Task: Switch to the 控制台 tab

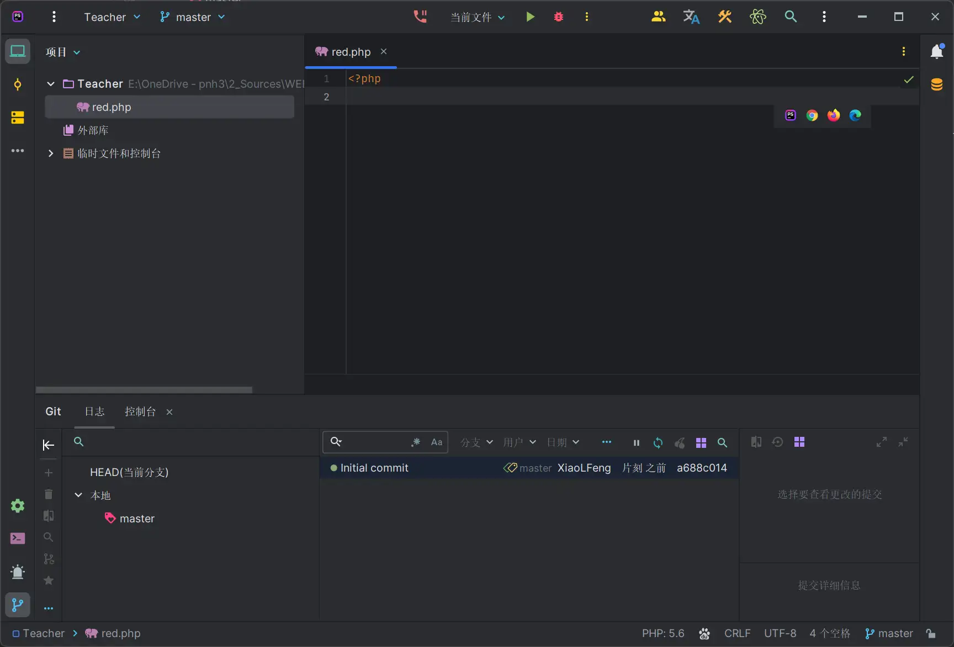Action: click(140, 411)
